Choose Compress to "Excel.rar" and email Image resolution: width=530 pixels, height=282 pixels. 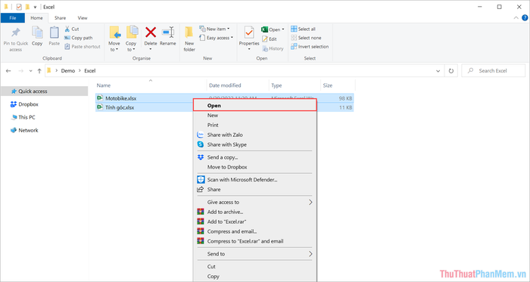255,241
